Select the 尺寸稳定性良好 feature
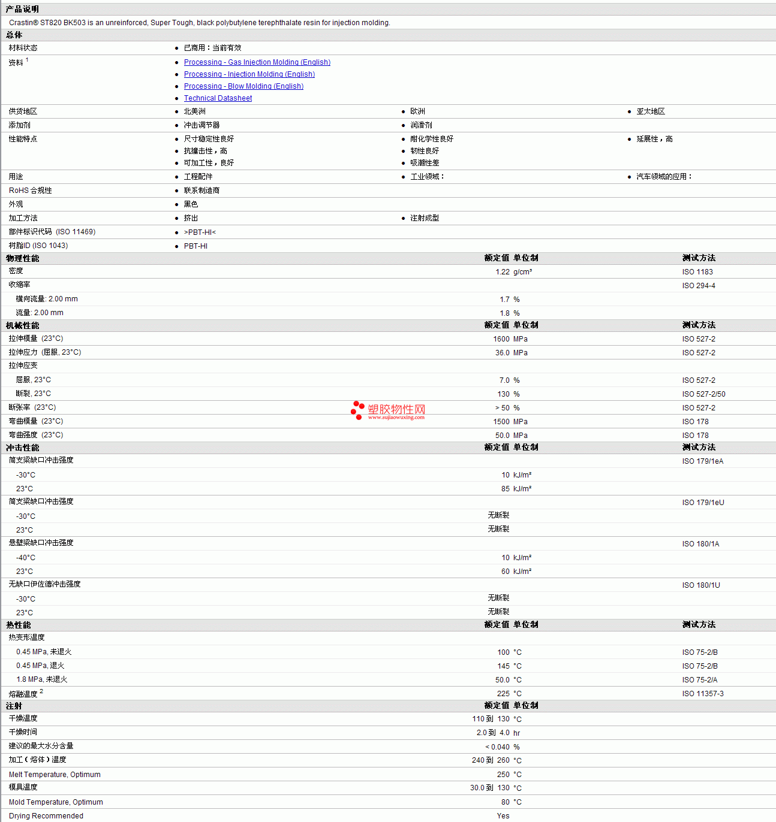The image size is (776, 822). pos(209,139)
